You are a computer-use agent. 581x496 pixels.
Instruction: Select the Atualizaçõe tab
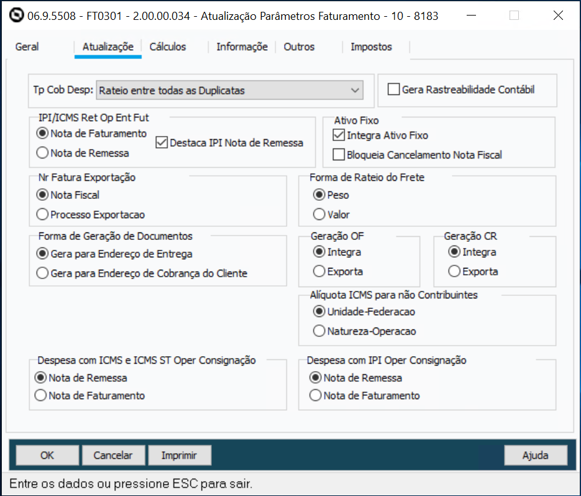[108, 47]
